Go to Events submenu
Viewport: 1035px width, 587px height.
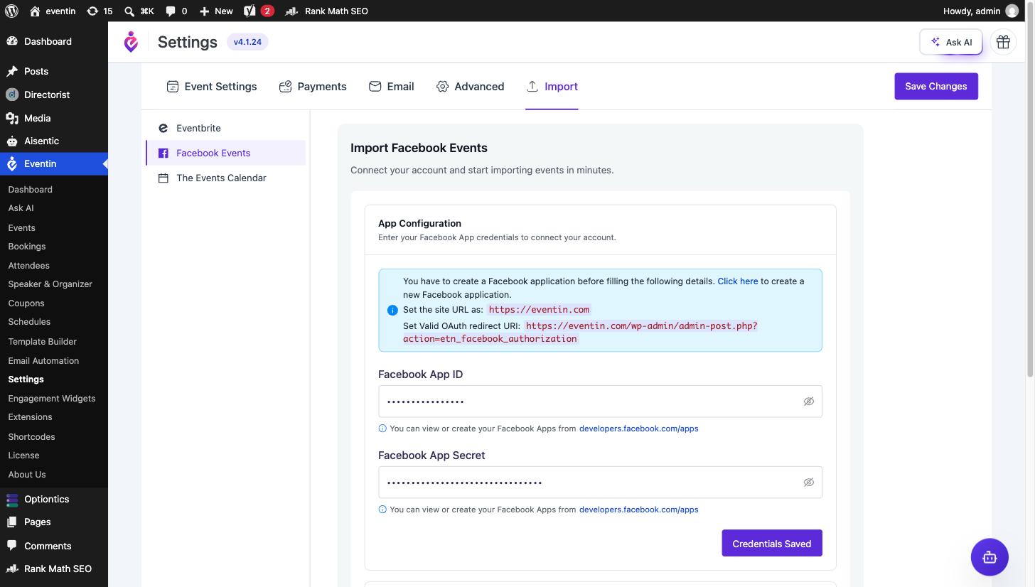tap(21, 227)
